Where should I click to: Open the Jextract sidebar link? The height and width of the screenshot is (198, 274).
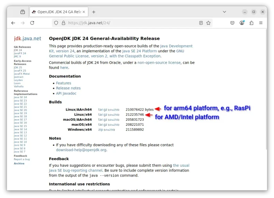coord(18,77)
